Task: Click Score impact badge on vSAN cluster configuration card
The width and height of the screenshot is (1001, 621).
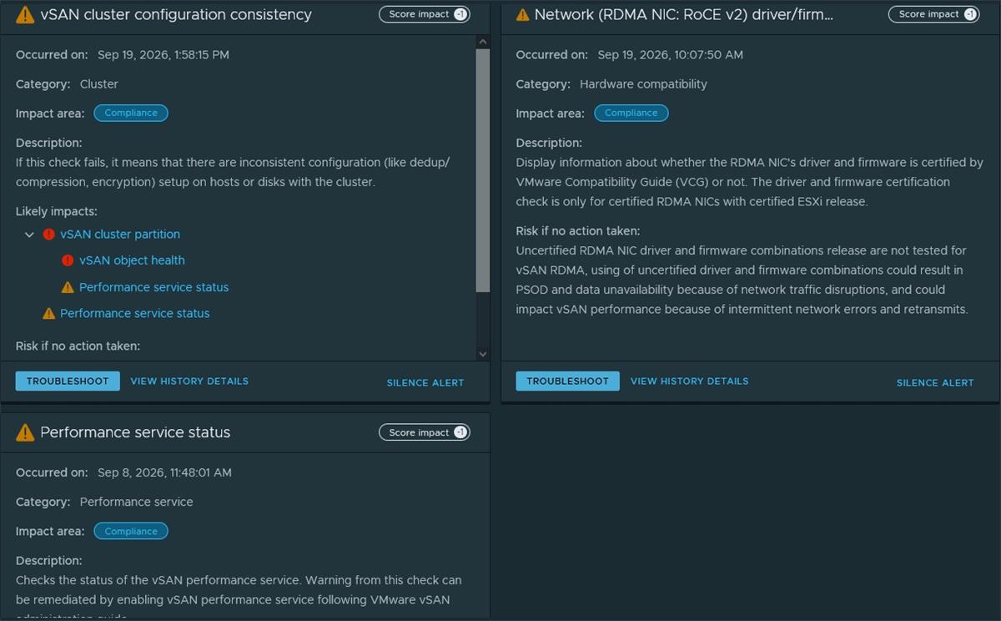Action: click(x=425, y=14)
